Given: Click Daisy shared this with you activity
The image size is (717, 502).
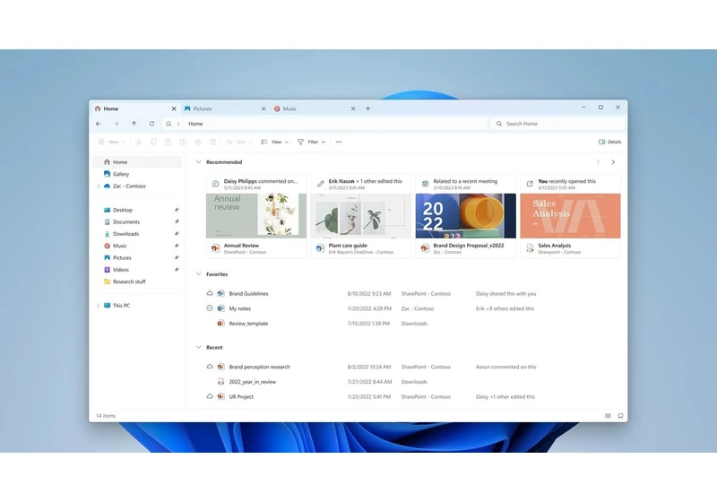Looking at the screenshot, I should pos(505,293).
